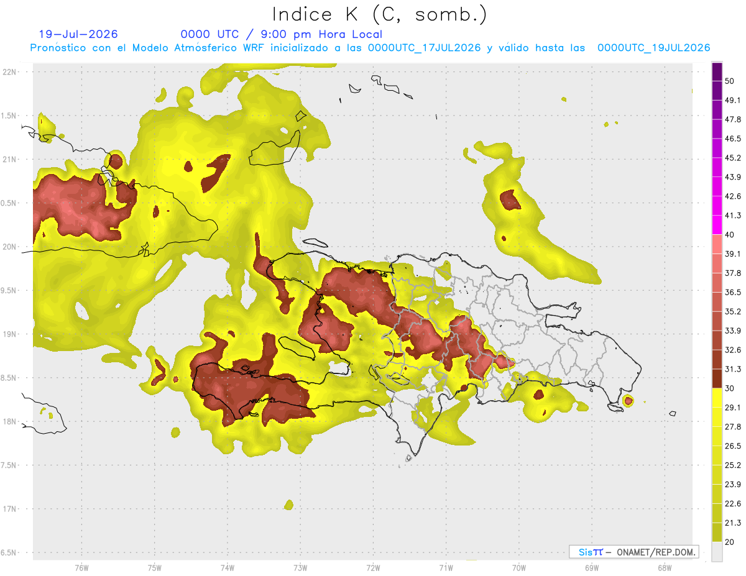Screen dimensions: 746x576
Task: Click the "21N" latitude label
Action: [9, 159]
